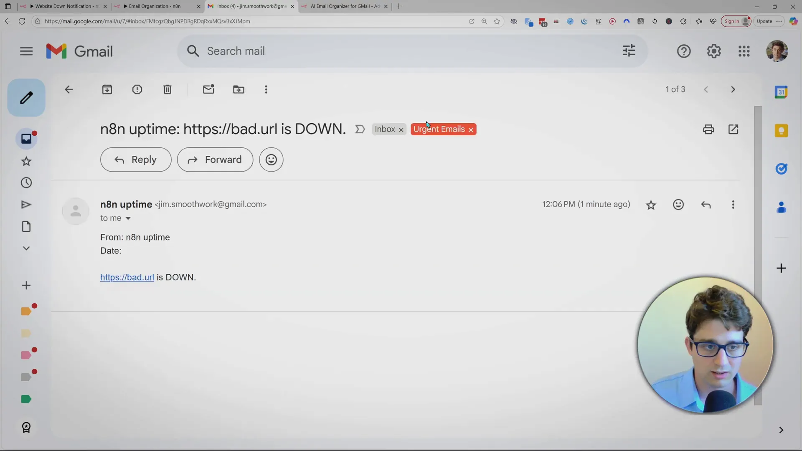Reload the page
This screenshot has height=451, width=802.
coord(22,21)
